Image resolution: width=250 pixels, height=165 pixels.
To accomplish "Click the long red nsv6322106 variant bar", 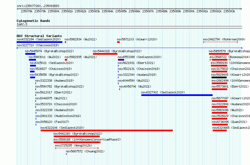I will tap(107, 130).
